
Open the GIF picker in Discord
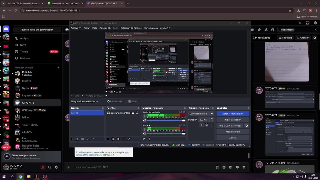[x=224, y=167]
